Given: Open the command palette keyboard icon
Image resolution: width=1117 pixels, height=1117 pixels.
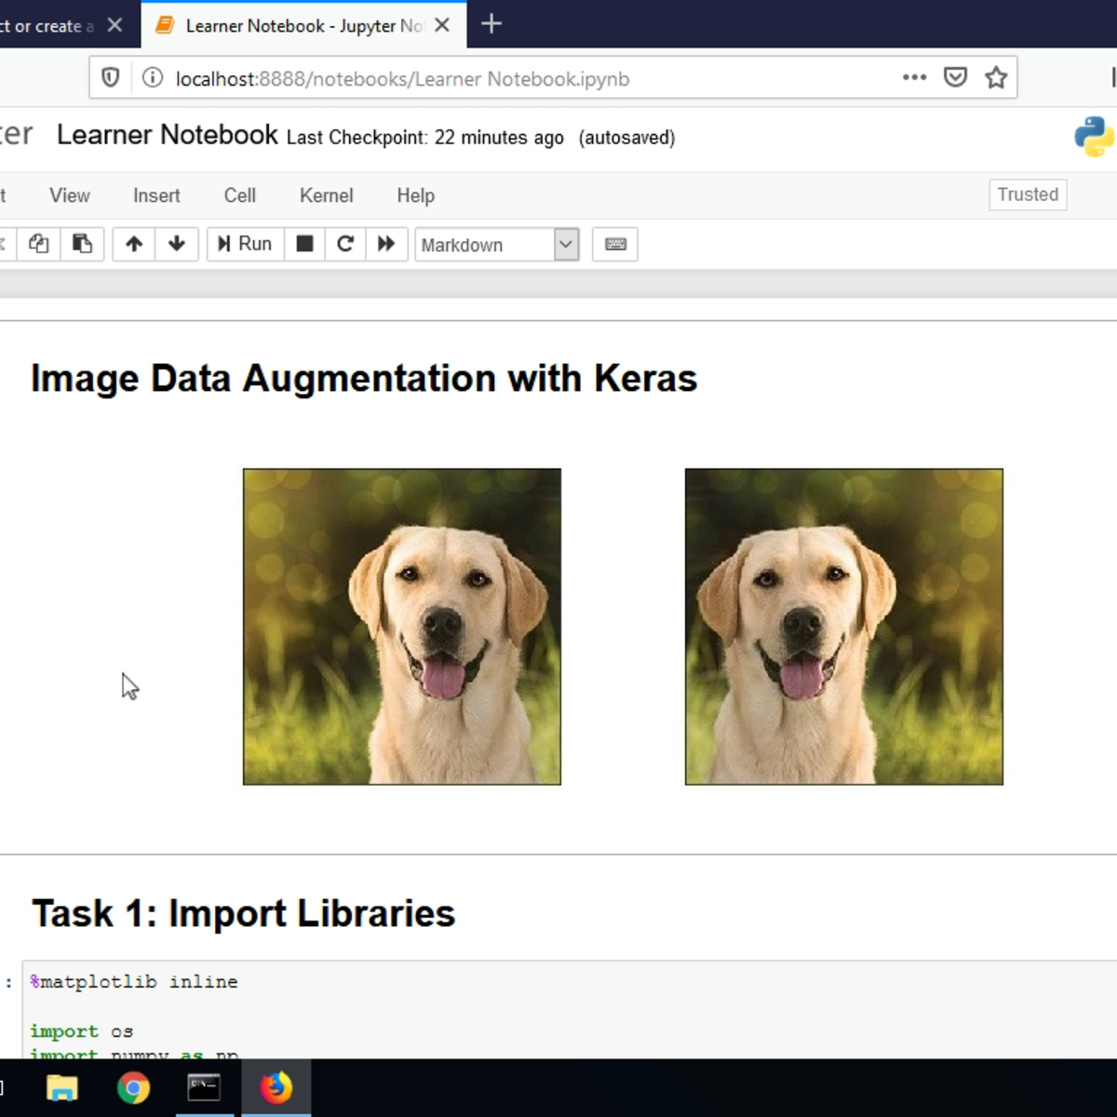Looking at the screenshot, I should coord(615,244).
